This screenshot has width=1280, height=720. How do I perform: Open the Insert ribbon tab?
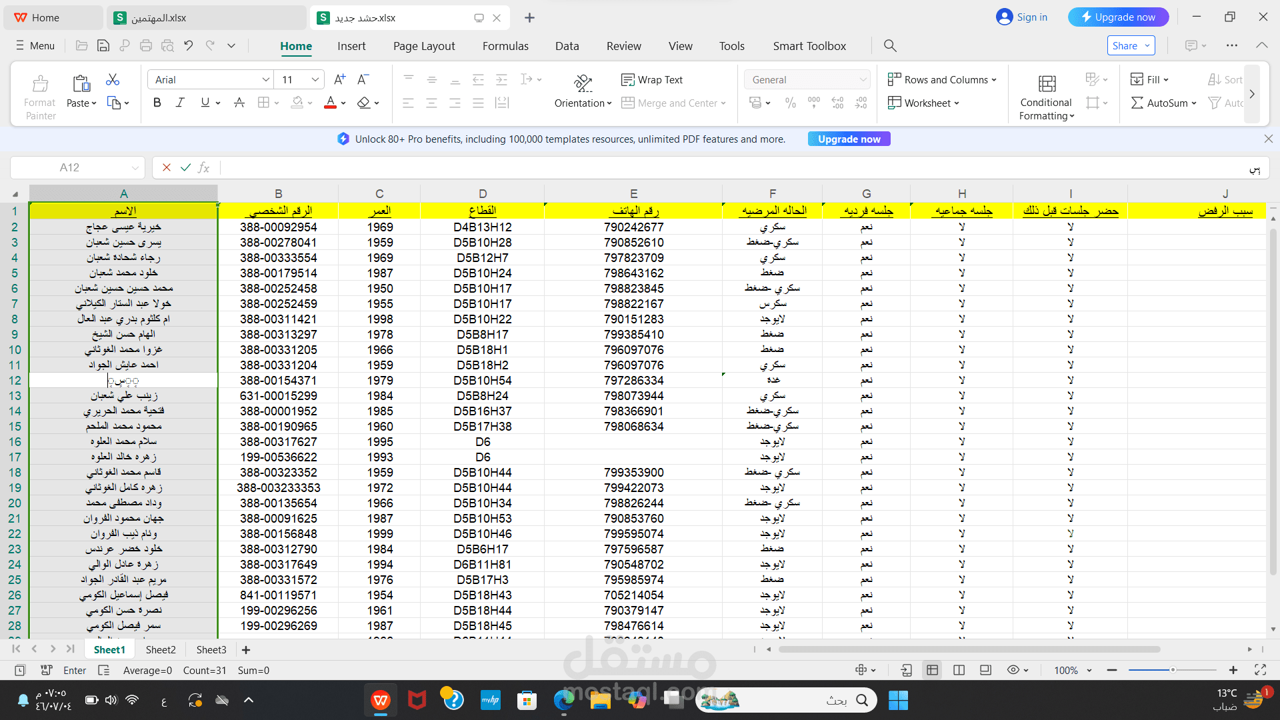tap(351, 46)
